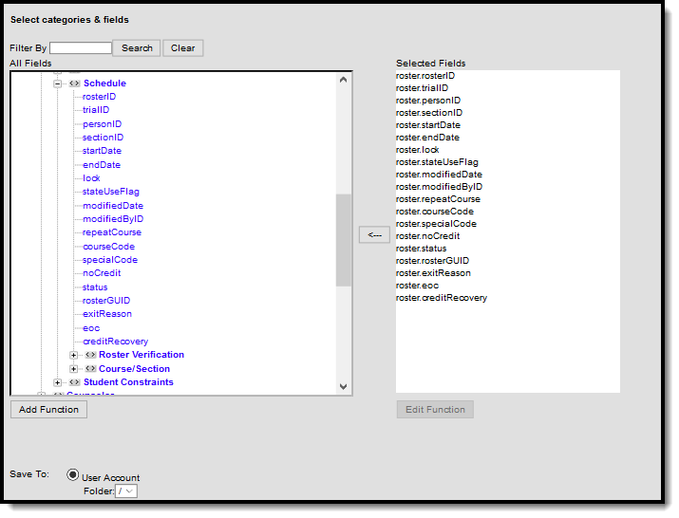The image size is (679, 518).
Task: Expand the Student Constraints node
Action: (57, 382)
